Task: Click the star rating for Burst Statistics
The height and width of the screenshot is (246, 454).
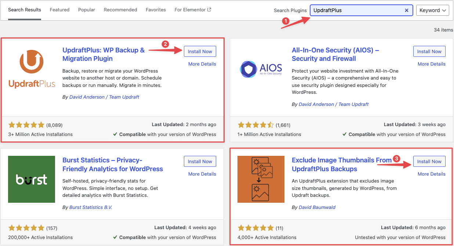Action: pyautogui.click(x=26, y=228)
